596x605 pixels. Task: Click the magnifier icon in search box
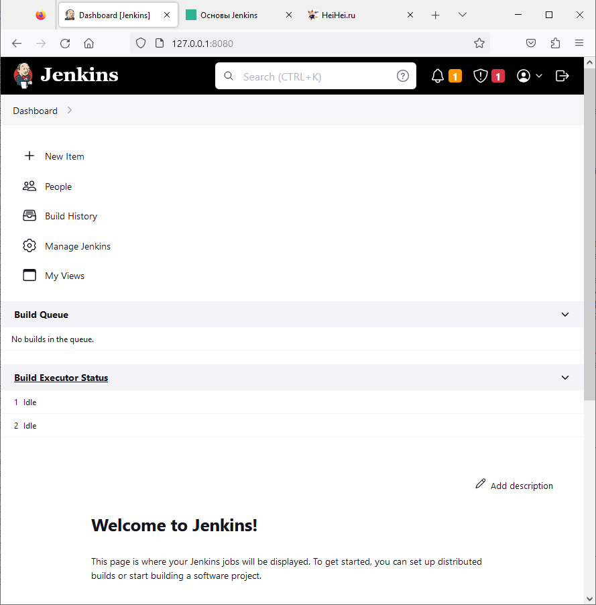229,76
